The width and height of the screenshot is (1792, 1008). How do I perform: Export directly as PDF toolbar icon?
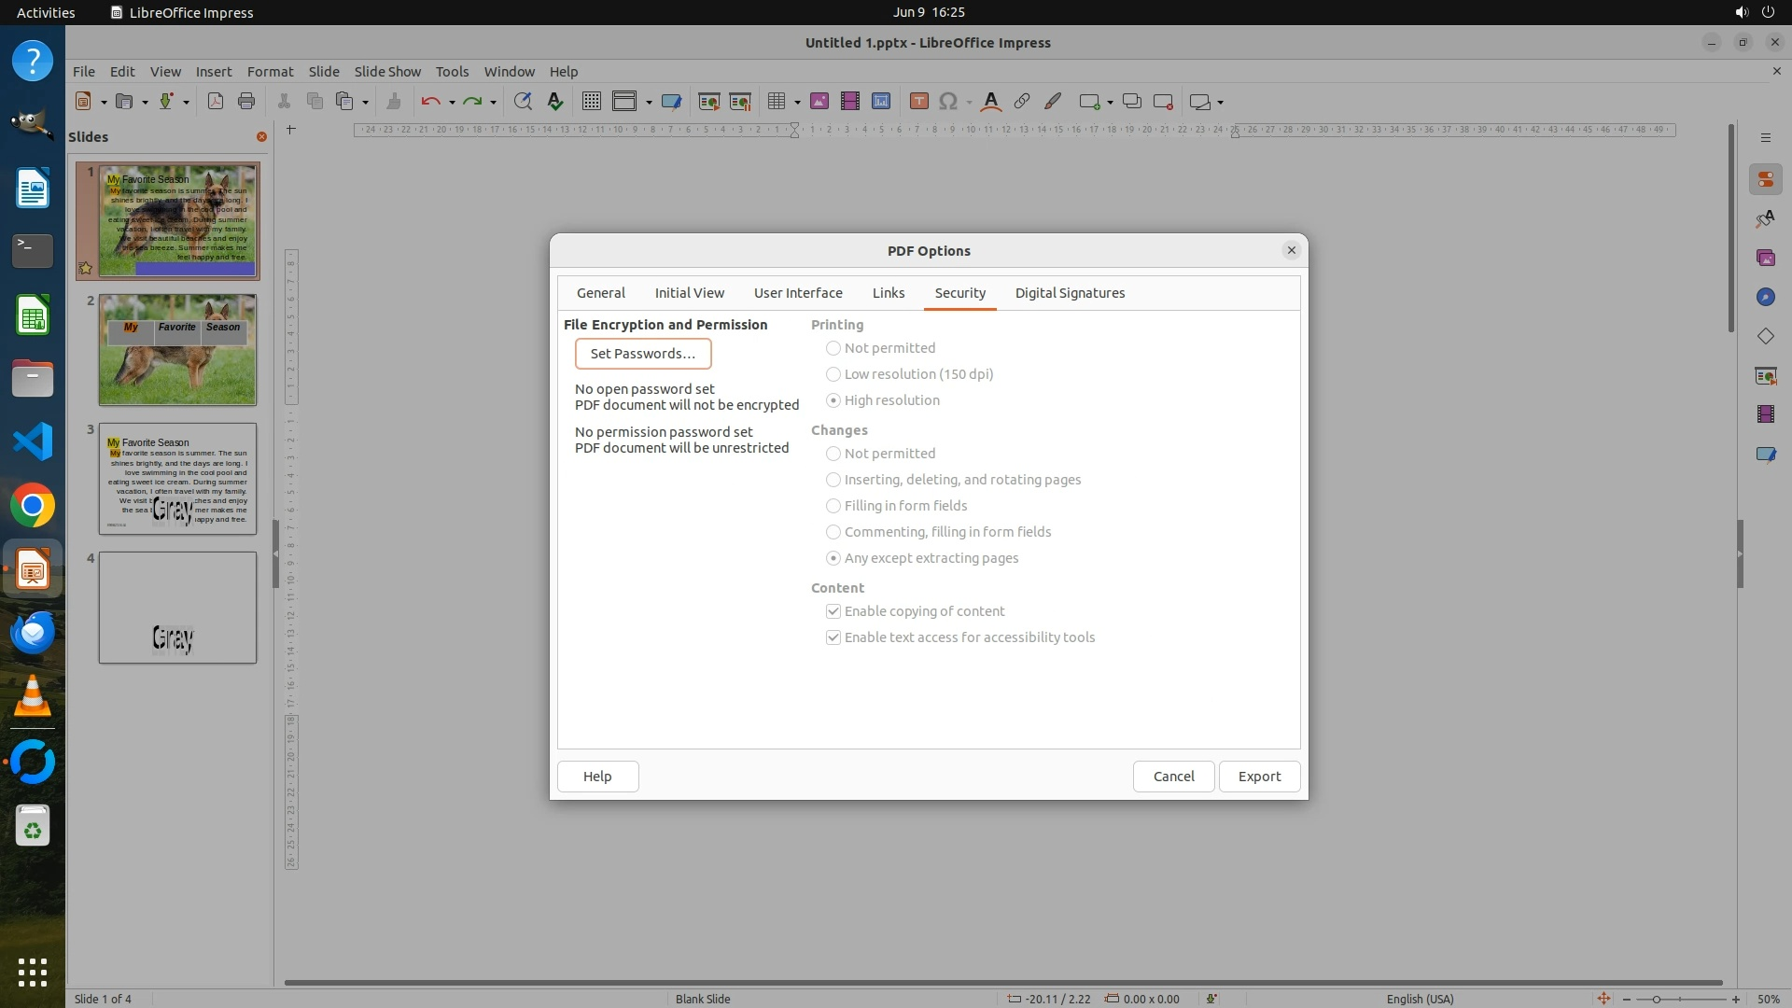[x=216, y=102]
